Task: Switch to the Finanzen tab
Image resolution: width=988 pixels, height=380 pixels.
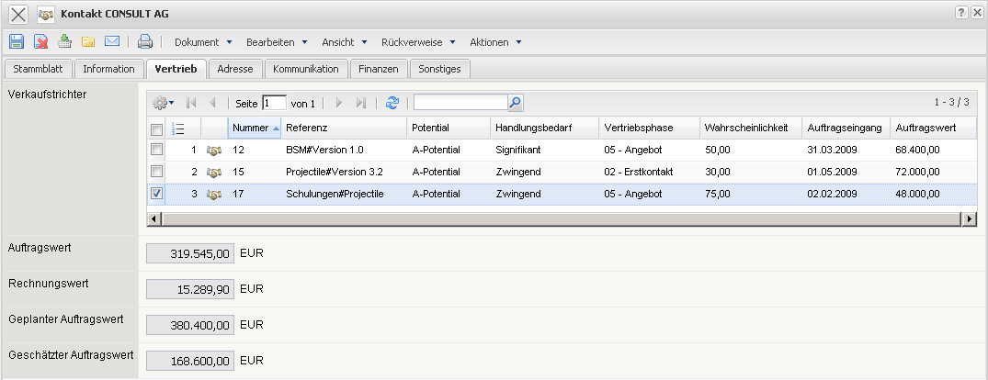Action: [x=379, y=68]
